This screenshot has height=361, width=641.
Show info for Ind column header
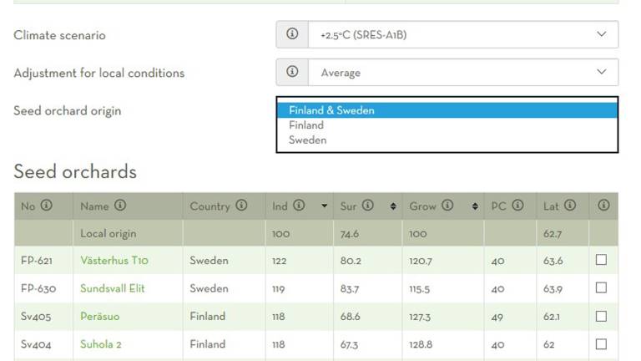pyautogui.click(x=300, y=205)
